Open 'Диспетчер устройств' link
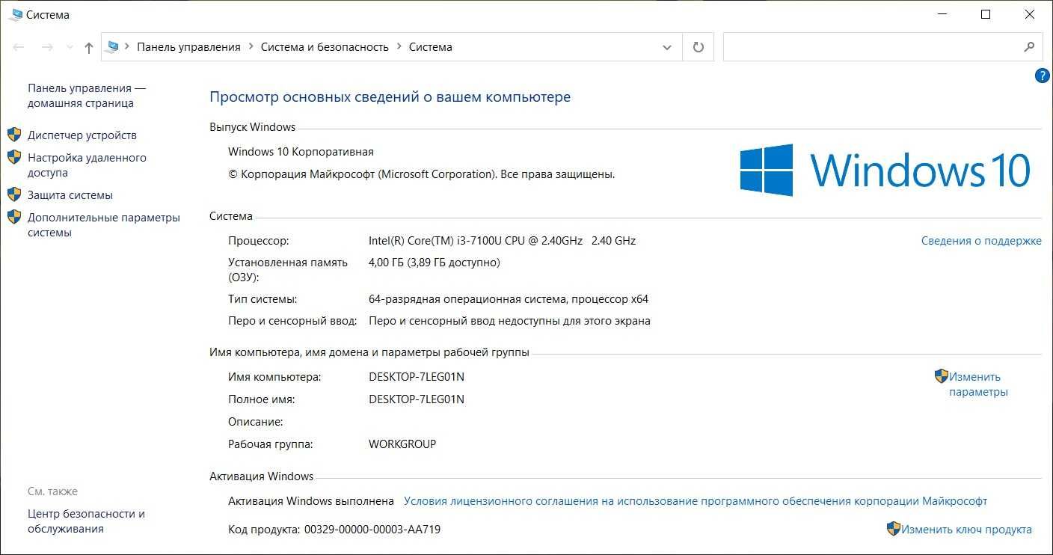Screen dimensions: 1053x555 pyautogui.click(x=82, y=135)
